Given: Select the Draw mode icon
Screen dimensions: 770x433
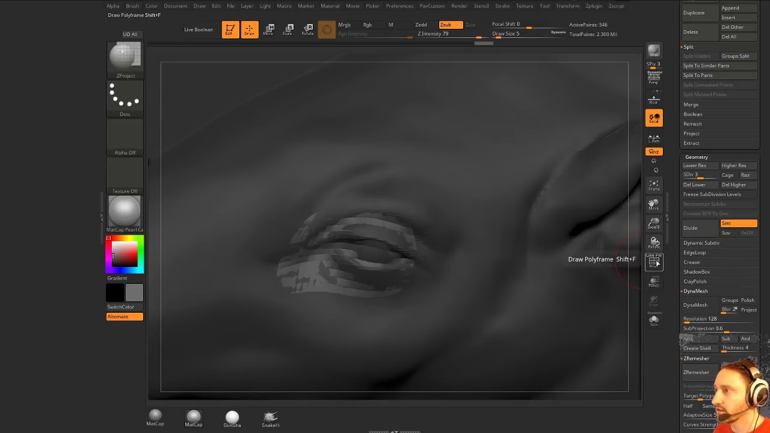Looking at the screenshot, I should point(249,29).
